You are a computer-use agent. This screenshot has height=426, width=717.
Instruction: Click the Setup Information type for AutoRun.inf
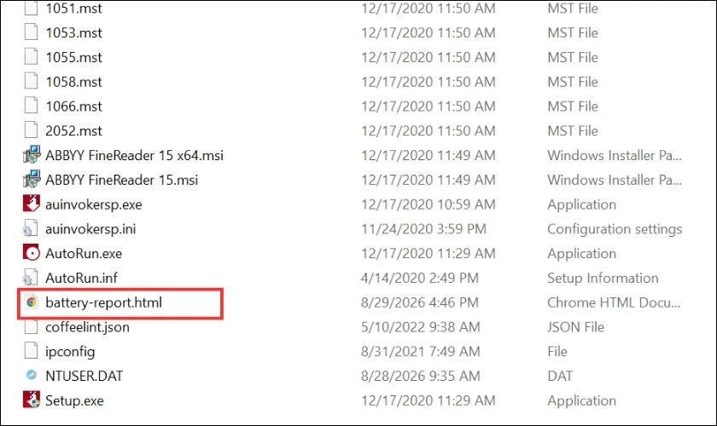pyautogui.click(x=603, y=278)
